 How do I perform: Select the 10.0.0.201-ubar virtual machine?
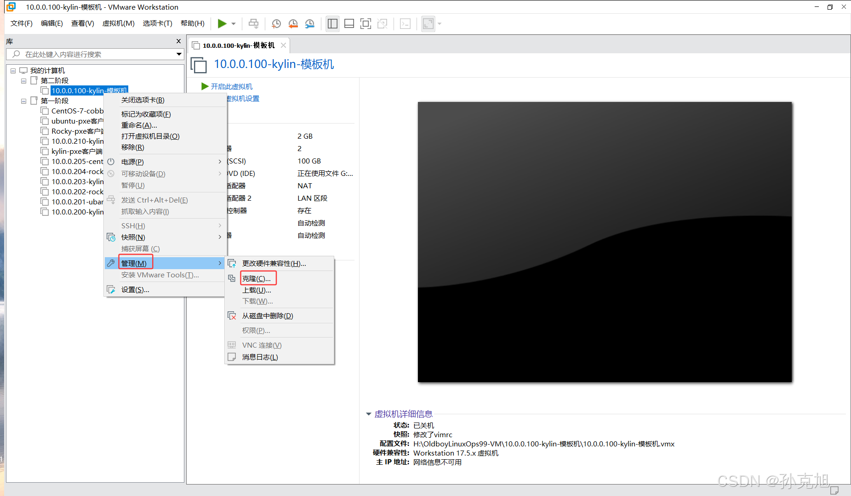point(77,202)
